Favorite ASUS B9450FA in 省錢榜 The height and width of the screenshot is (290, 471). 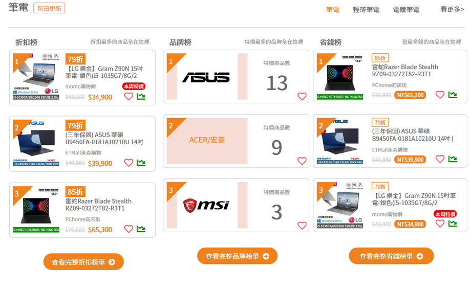tap(440, 159)
